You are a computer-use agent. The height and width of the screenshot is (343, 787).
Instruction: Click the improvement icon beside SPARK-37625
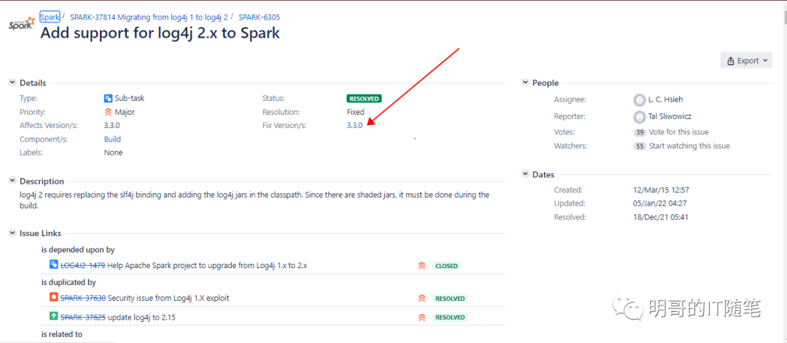[x=54, y=316]
